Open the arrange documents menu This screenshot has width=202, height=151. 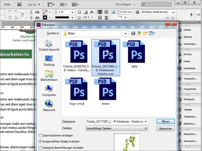pos(75,5)
